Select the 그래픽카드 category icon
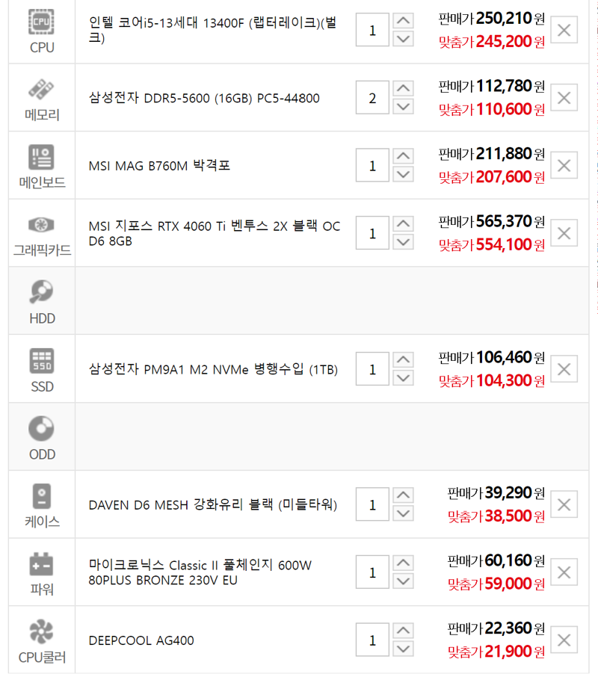 coord(41,225)
